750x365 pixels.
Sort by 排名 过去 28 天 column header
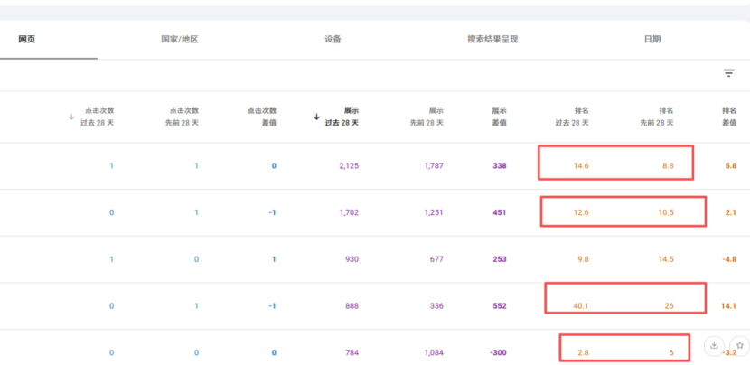[x=571, y=116]
